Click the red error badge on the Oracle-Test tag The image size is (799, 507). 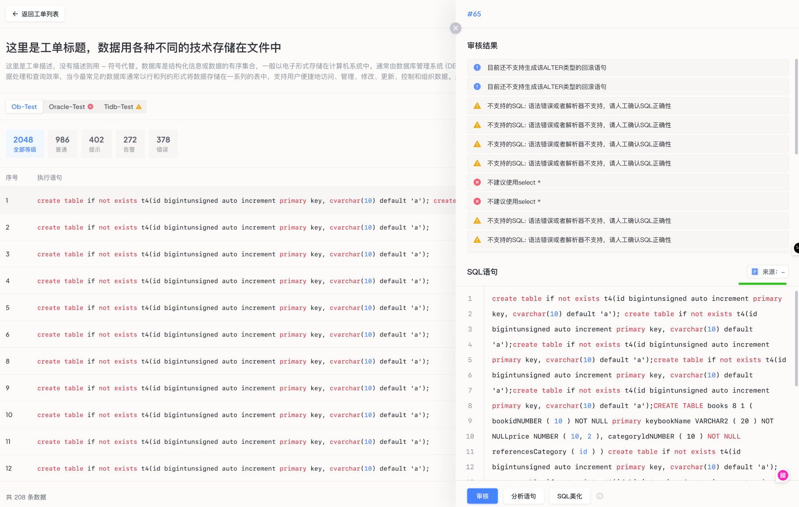91,106
